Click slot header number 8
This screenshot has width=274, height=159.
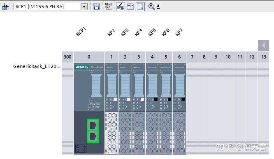[204, 57]
